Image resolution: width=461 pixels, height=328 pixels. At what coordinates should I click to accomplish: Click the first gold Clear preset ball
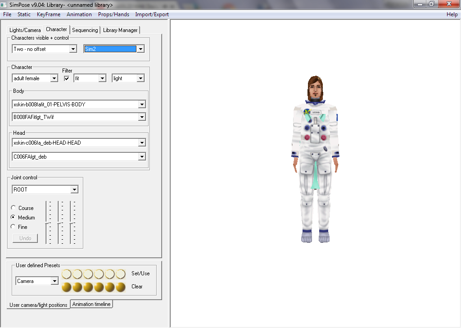click(x=67, y=287)
